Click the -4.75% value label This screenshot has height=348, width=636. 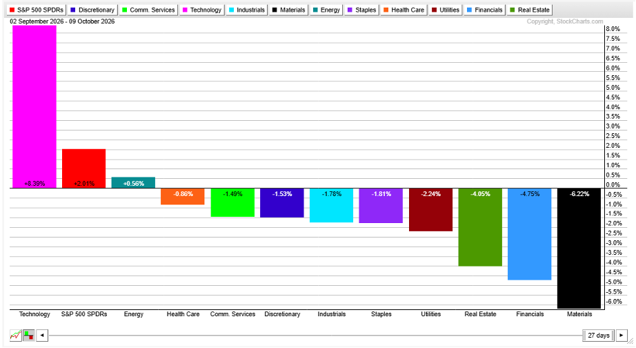(530, 194)
